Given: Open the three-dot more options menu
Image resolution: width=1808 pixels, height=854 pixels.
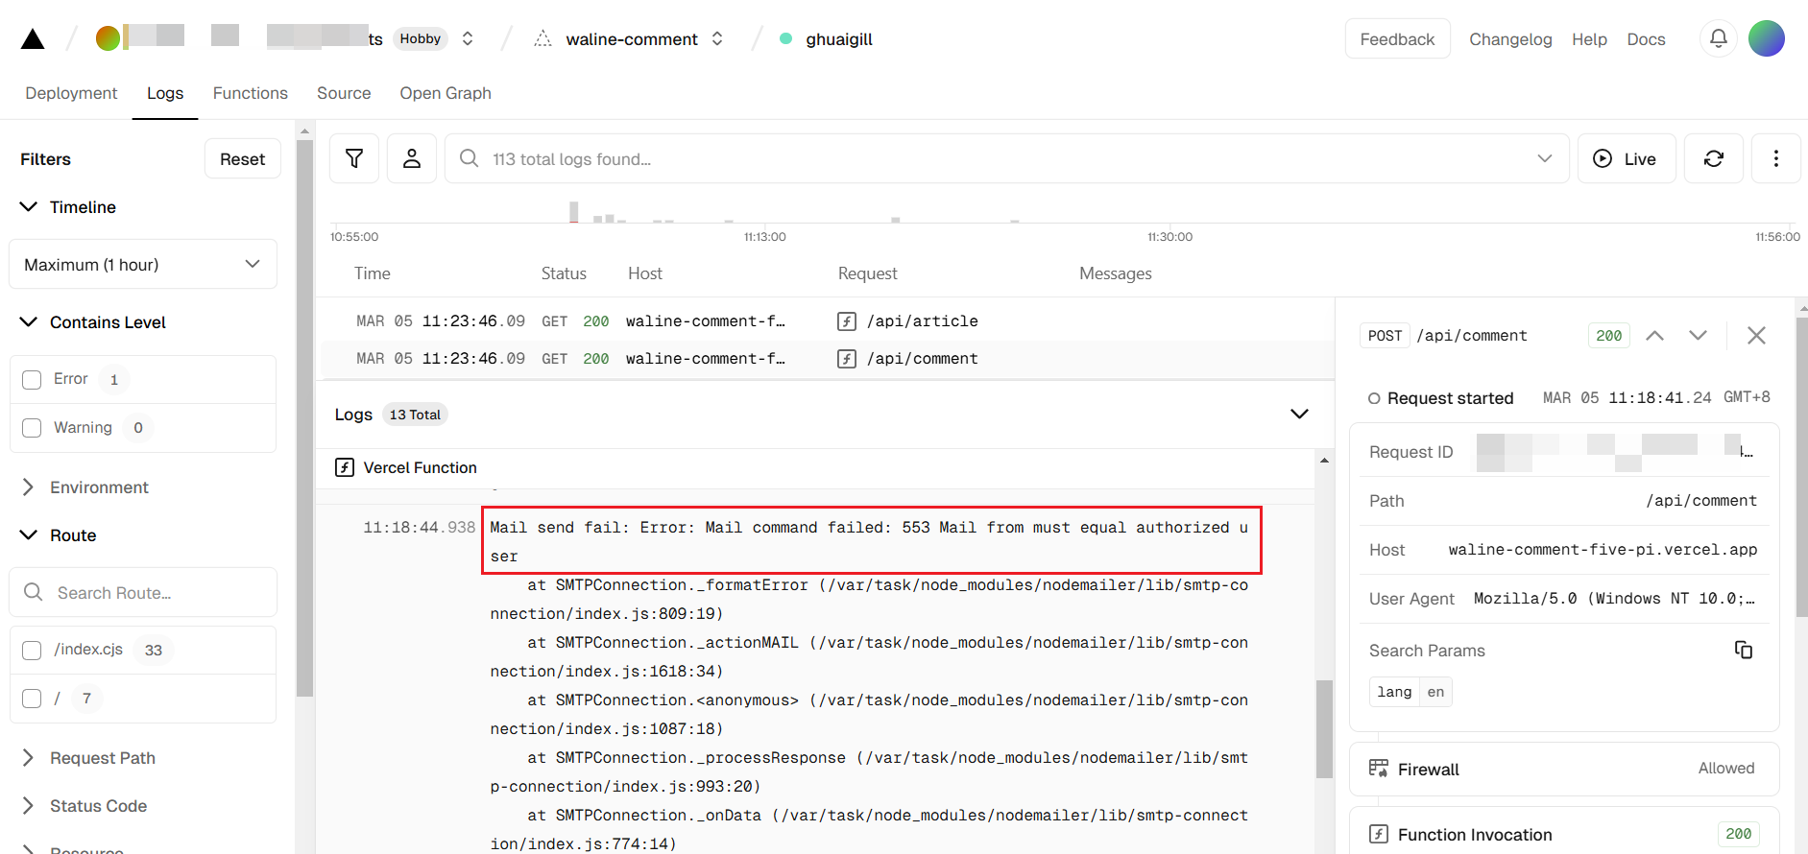Looking at the screenshot, I should tap(1775, 158).
